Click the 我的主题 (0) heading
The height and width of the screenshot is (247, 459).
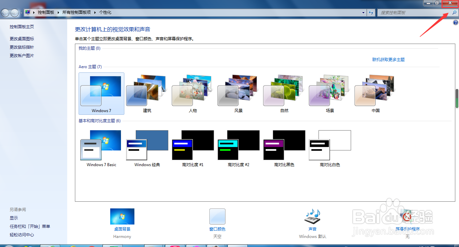pos(89,48)
